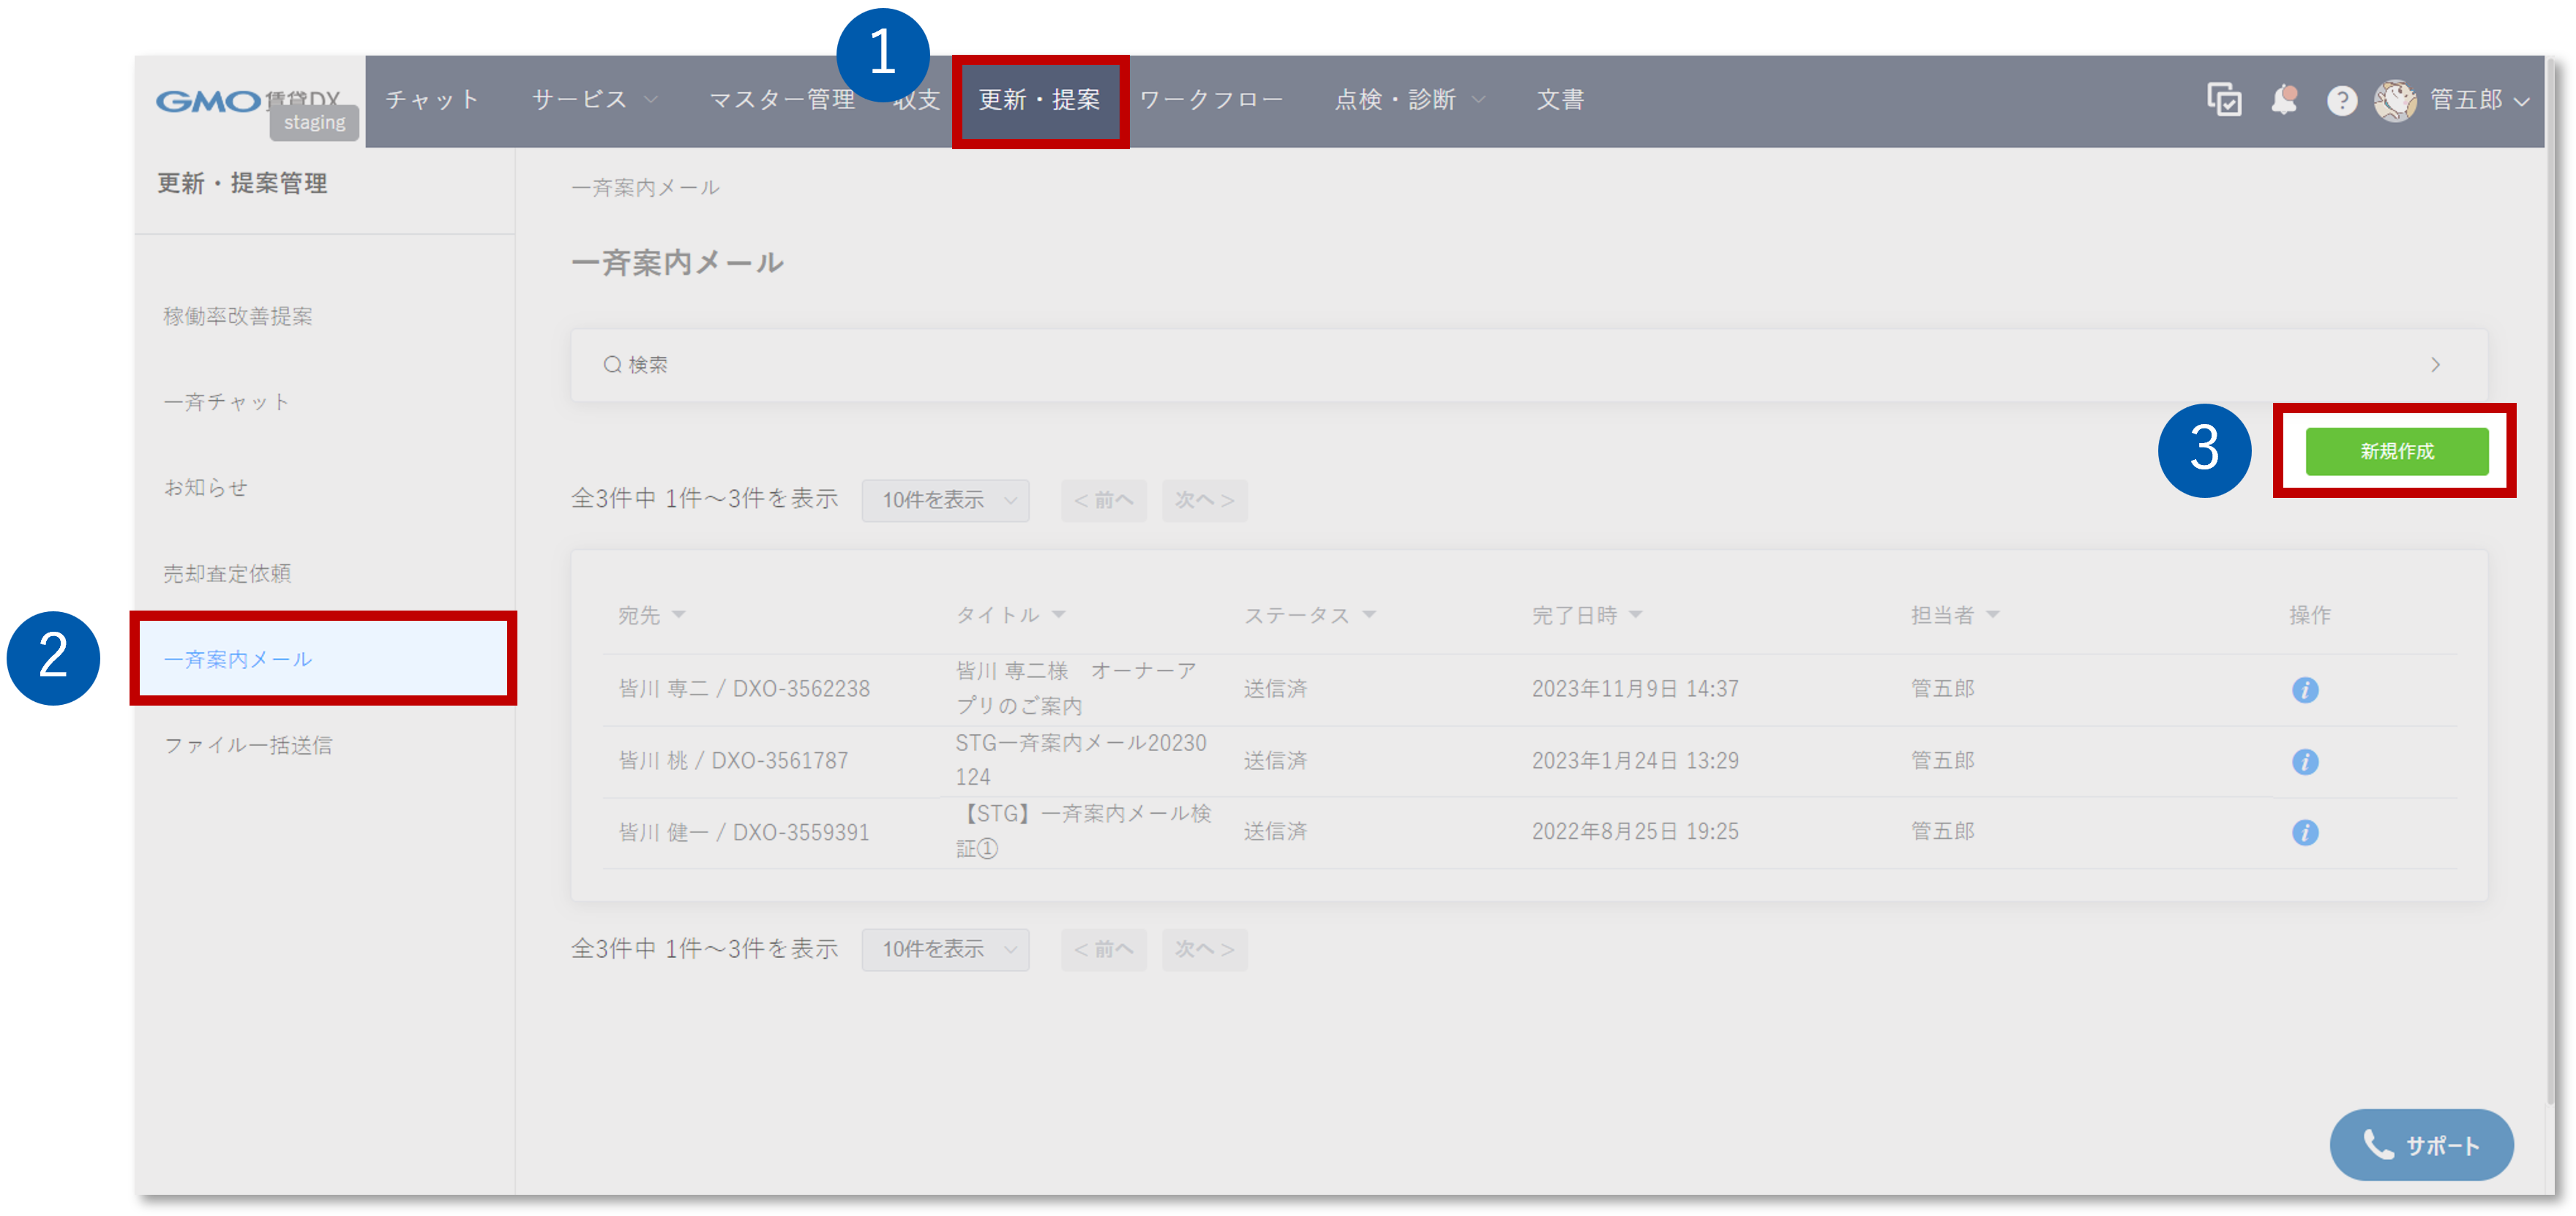
Task: Open info icon for 皆川 専二 row
Action: point(2305,690)
